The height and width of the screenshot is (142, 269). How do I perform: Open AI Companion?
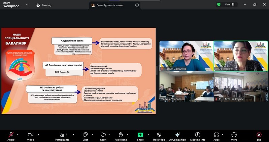pyautogui.click(x=177, y=135)
